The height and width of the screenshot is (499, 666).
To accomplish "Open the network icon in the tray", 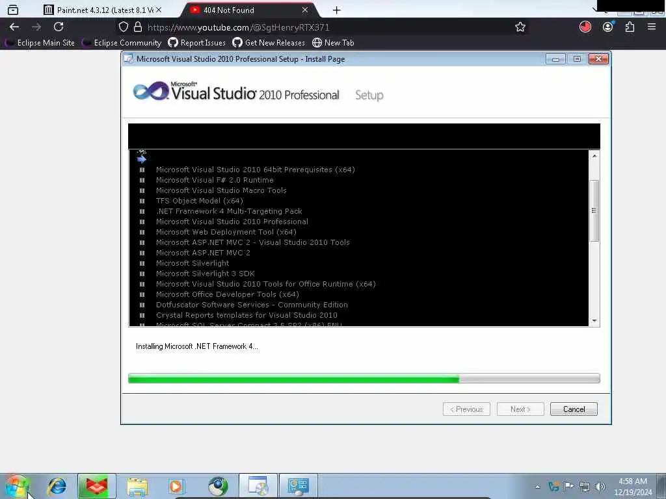I will pos(585,487).
